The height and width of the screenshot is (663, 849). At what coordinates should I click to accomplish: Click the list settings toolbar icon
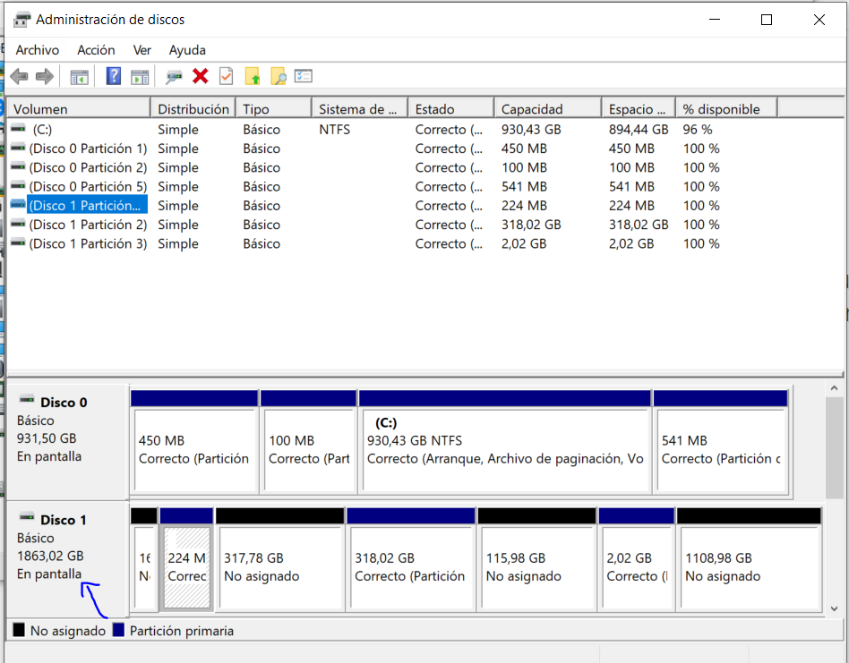click(x=304, y=76)
